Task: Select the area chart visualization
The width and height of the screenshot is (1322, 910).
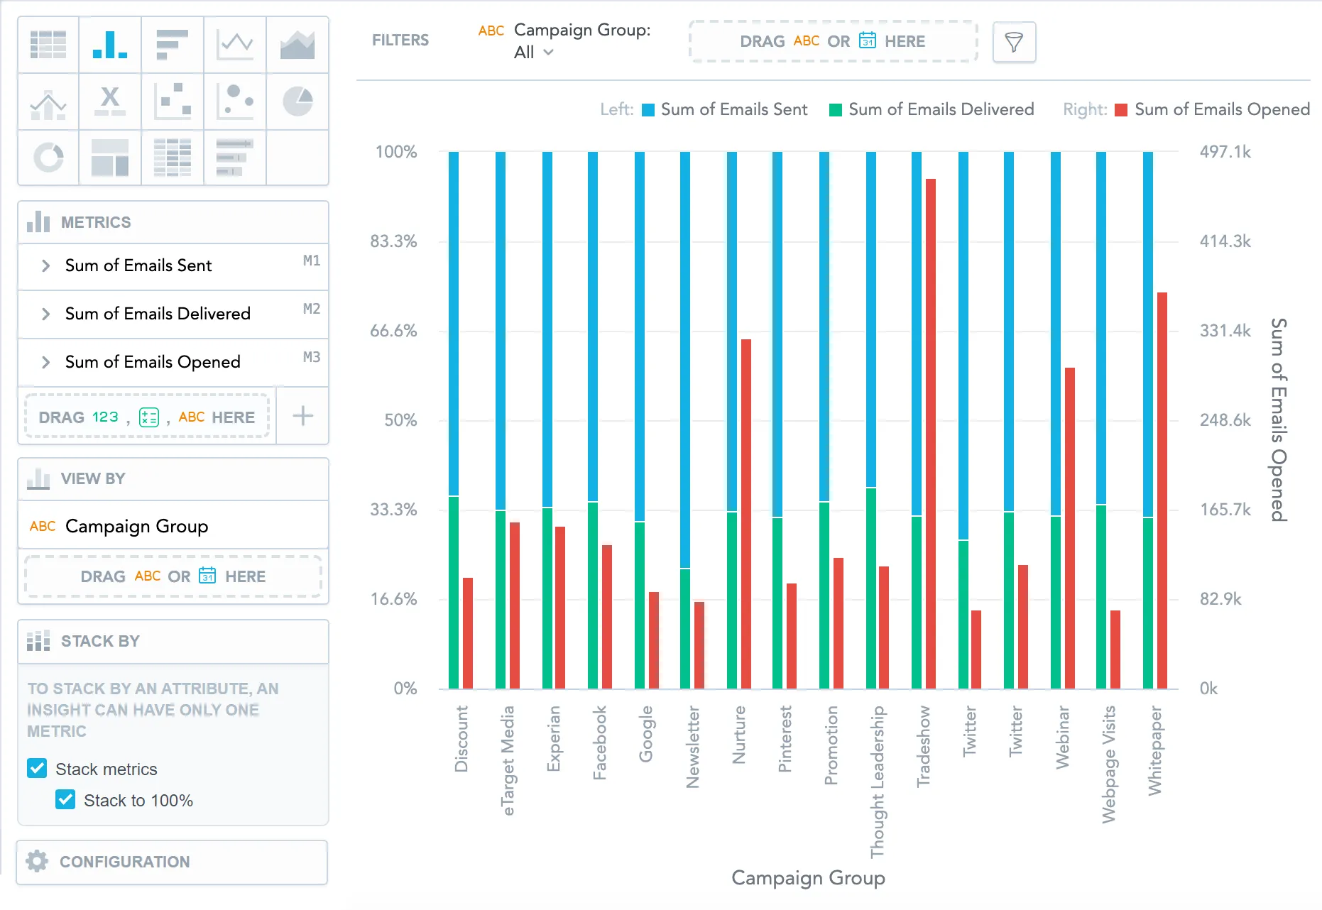Action: pyautogui.click(x=297, y=45)
